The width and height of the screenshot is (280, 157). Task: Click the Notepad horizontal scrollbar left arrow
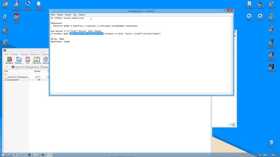point(52,93)
